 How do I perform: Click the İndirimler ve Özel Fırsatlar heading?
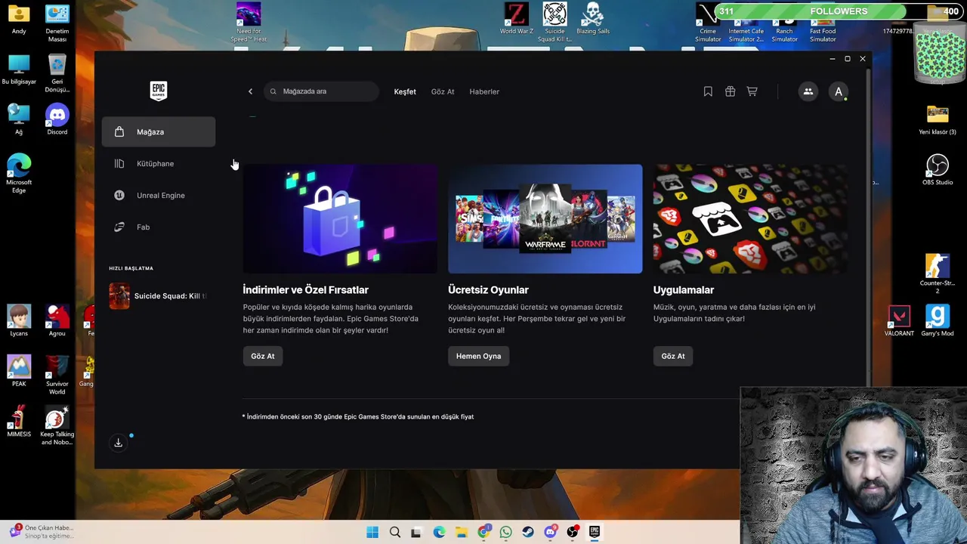tap(305, 290)
